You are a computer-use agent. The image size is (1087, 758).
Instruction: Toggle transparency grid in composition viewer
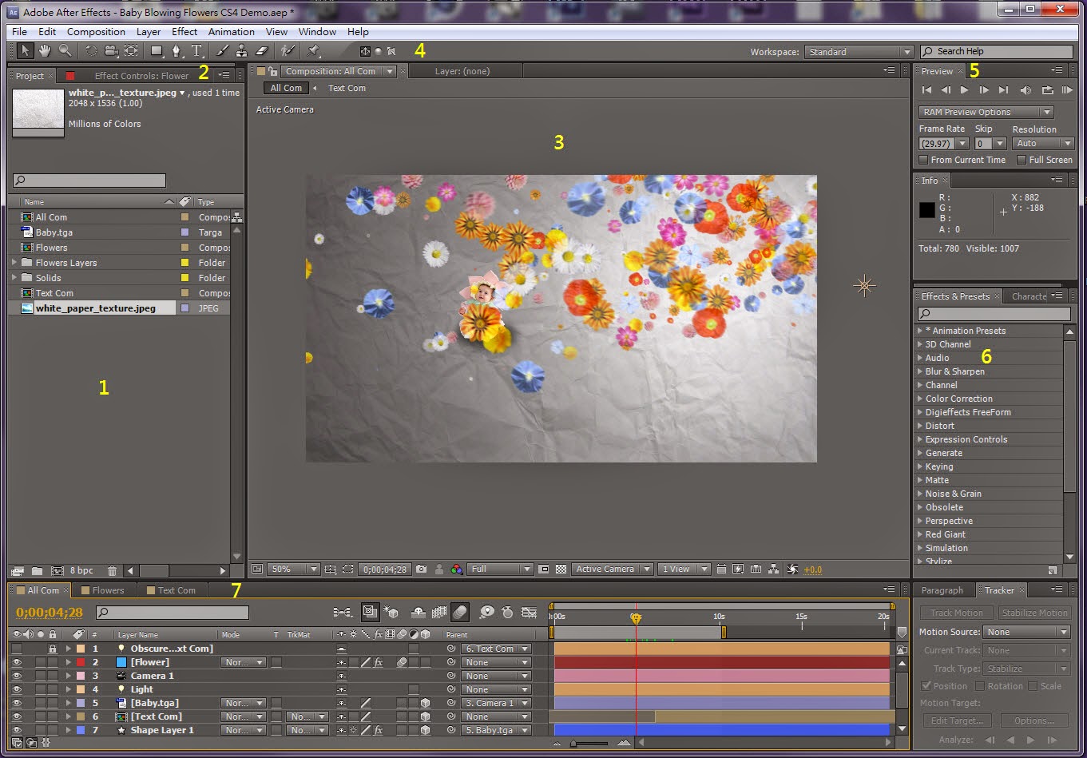pos(561,569)
